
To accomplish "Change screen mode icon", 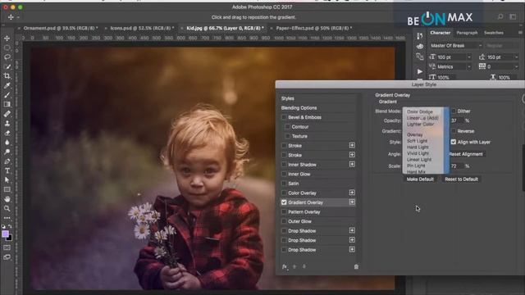I will [7, 257].
